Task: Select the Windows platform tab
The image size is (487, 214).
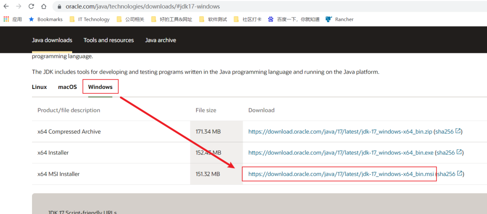Action: tap(100, 87)
